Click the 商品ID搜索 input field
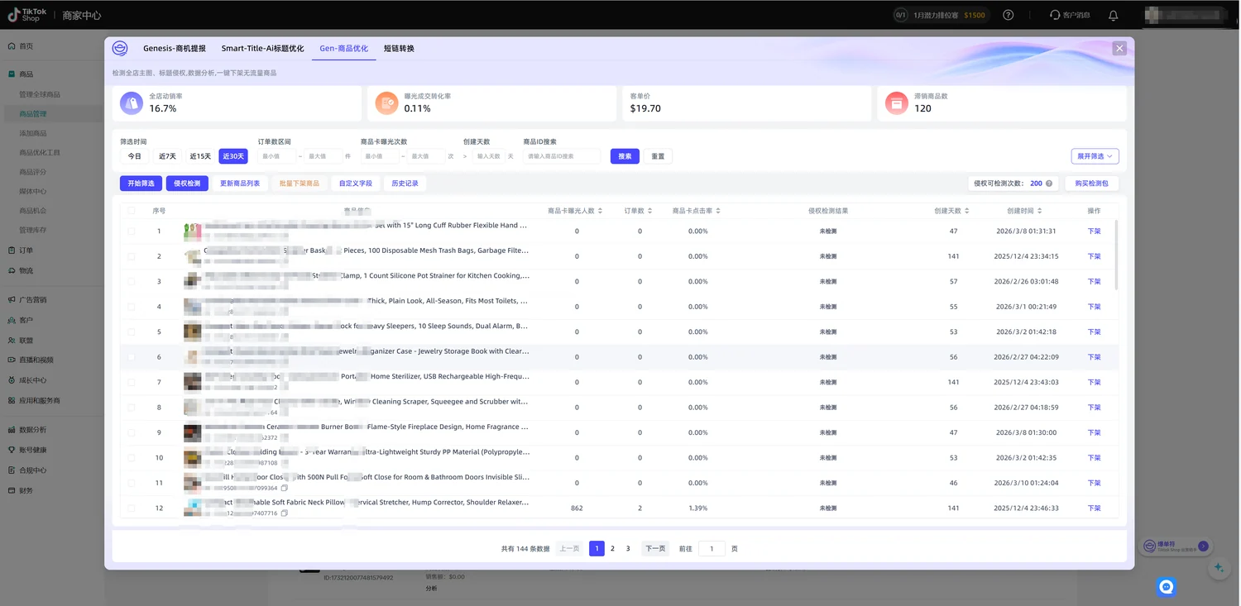 point(562,156)
